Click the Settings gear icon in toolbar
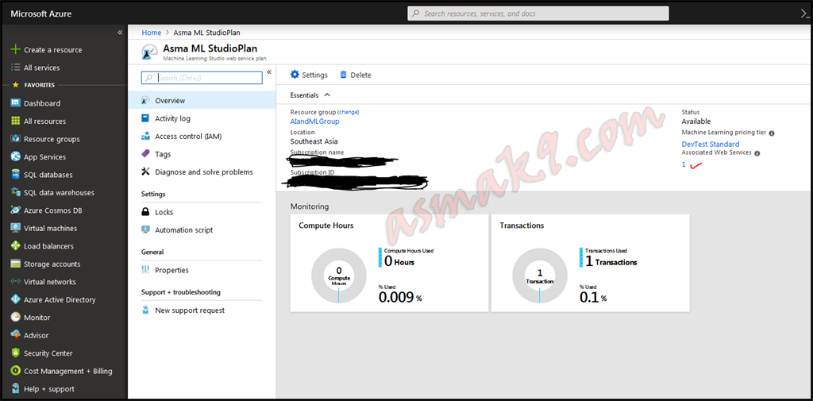Screen dimensions: 813x401 (x=295, y=75)
